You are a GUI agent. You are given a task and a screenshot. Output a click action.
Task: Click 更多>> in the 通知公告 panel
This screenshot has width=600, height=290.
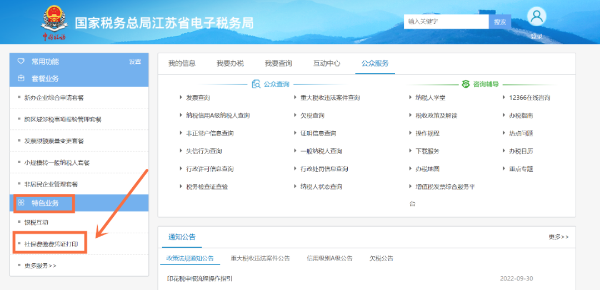(558, 237)
